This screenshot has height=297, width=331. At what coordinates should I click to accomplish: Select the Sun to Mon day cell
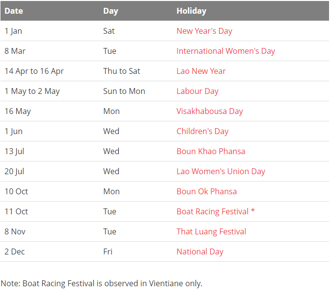point(124,91)
